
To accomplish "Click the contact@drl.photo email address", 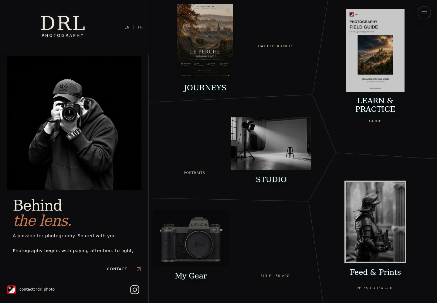I will click(37, 289).
